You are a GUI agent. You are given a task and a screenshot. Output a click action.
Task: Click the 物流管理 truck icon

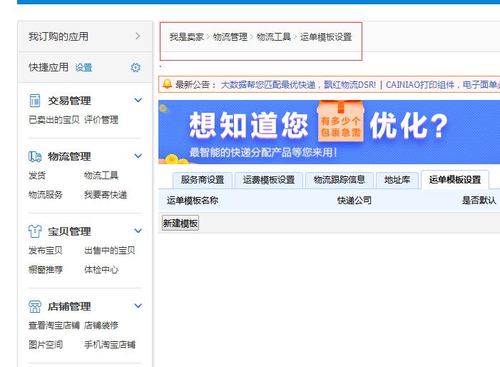(x=35, y=156)
